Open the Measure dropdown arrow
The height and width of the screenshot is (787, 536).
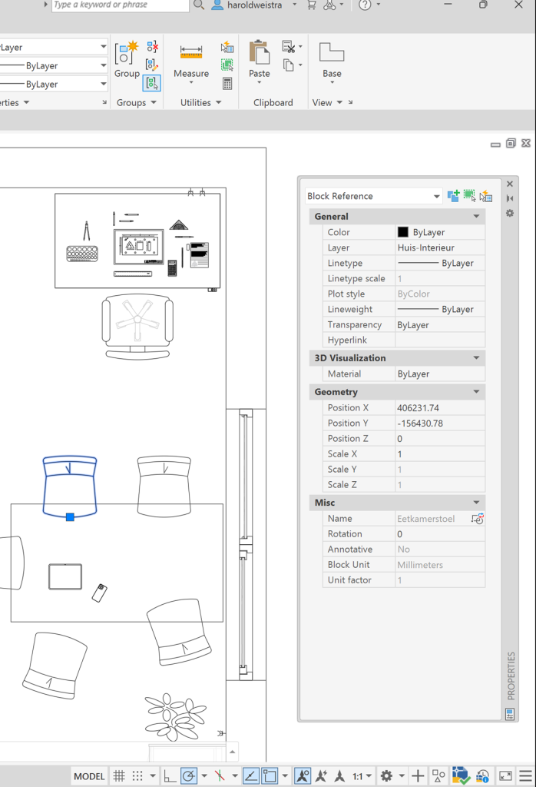[x=191, y=82]
